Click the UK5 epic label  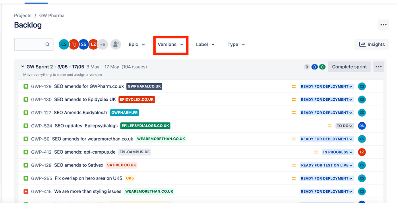[x=130, y=178]
